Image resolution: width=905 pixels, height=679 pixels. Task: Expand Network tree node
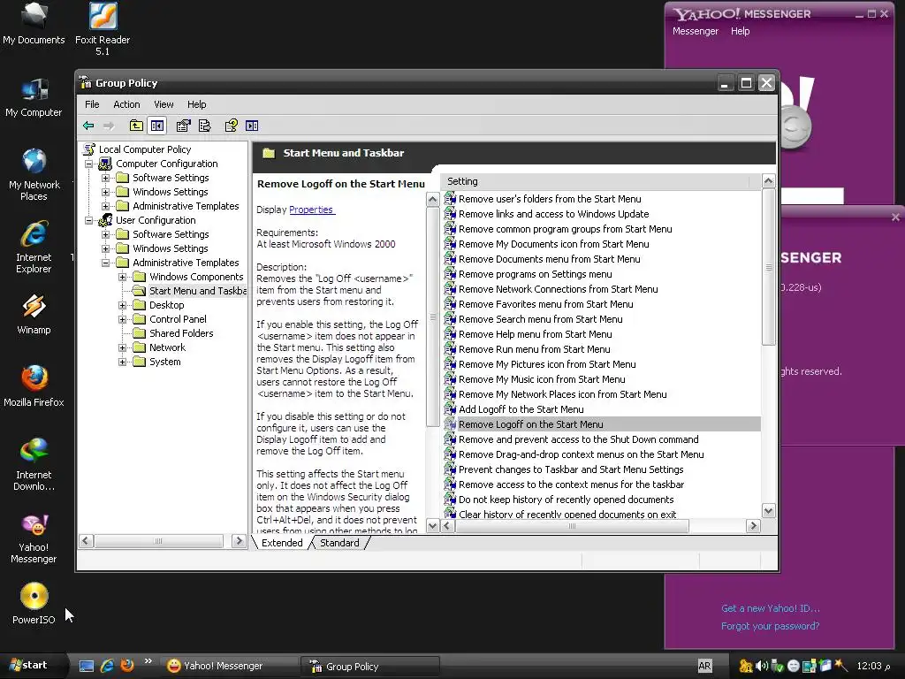[x=122, y=347]
